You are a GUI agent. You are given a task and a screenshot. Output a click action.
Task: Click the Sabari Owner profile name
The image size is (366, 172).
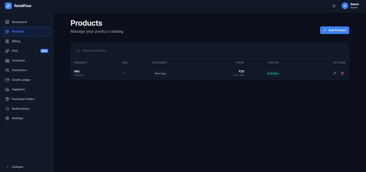(355, 6)
